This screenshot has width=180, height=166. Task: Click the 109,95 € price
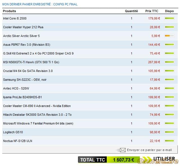[154, 106]
